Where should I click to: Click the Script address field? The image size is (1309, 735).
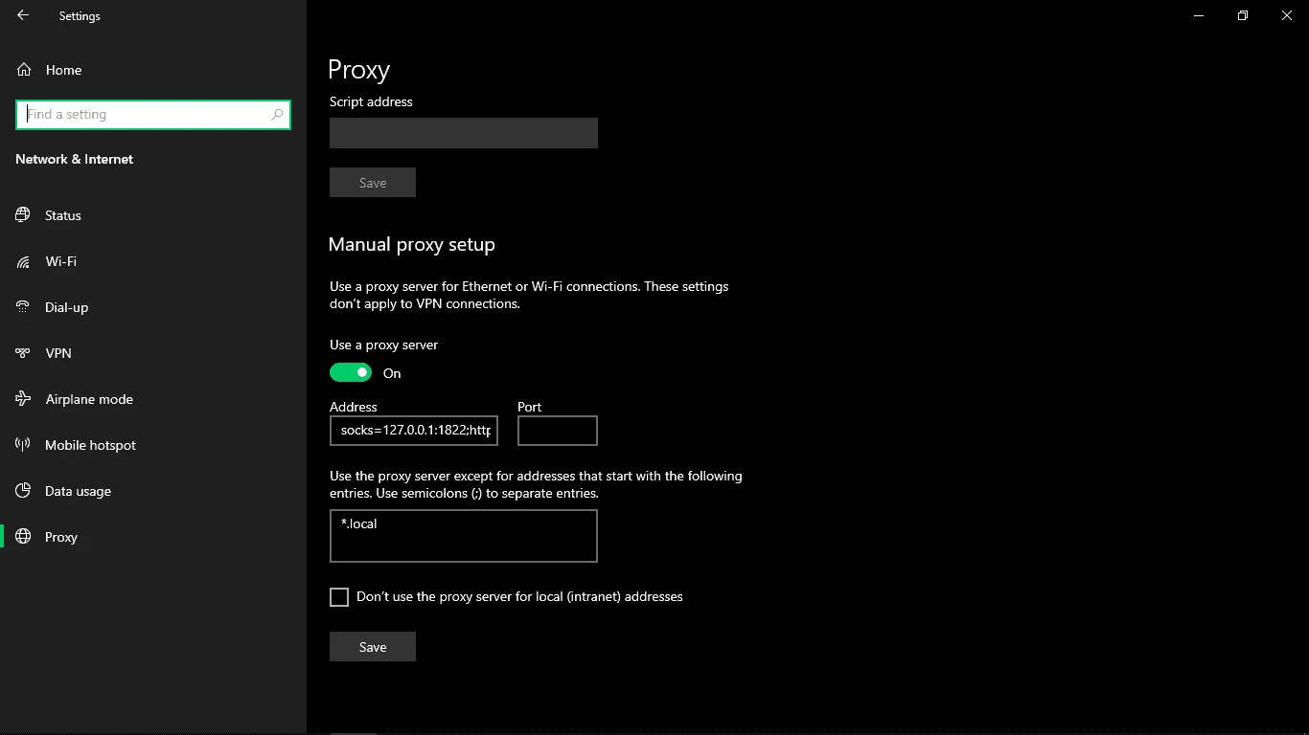(464, 133)
